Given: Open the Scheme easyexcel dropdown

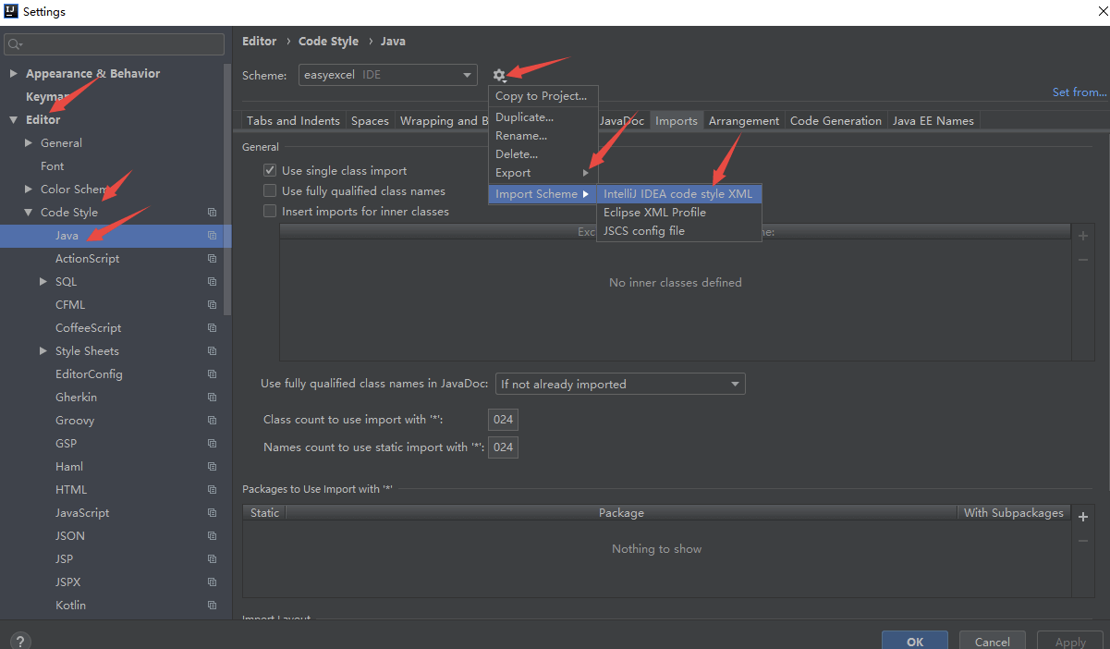Looking at the screenshot, I should click(387, 75).
